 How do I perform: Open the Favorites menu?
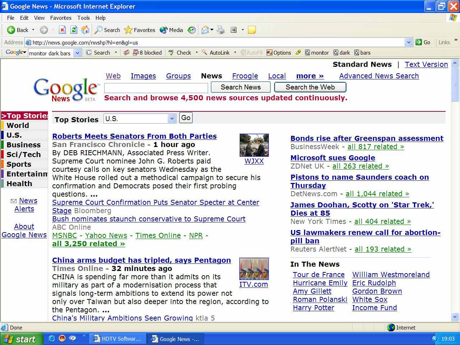click(61, 18)
